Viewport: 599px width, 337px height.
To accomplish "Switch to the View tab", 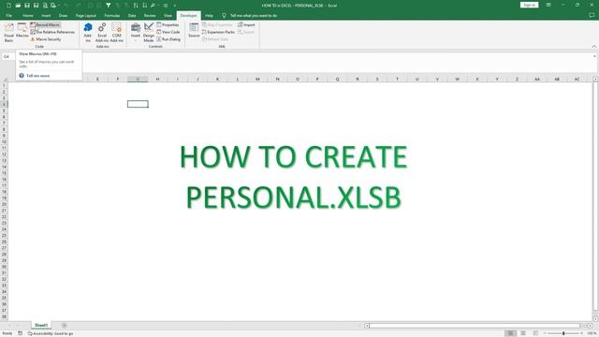I will (168, 16).
